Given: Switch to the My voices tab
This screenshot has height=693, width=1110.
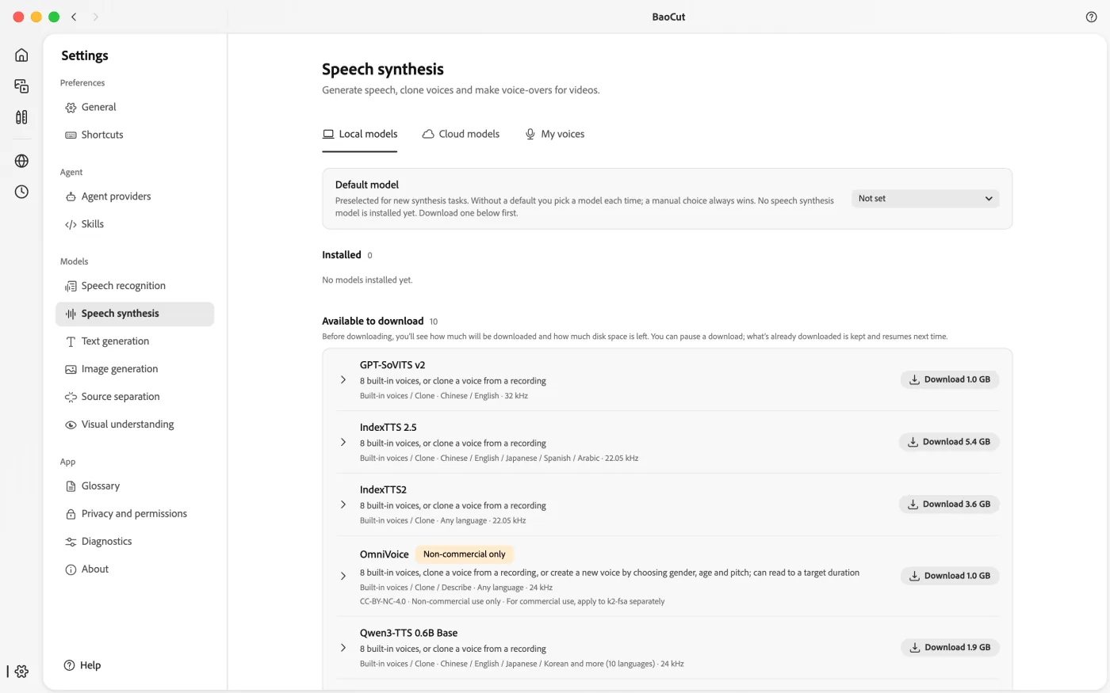Looking at the screenshot, I should click(x=555, y=134).
